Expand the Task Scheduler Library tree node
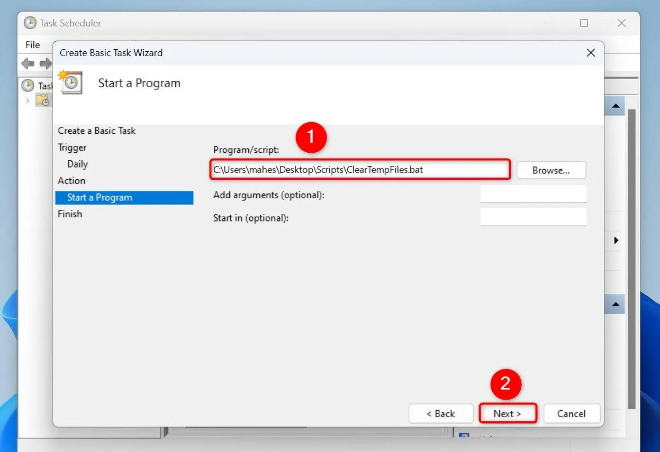The image size is (660, 452). 28,100
